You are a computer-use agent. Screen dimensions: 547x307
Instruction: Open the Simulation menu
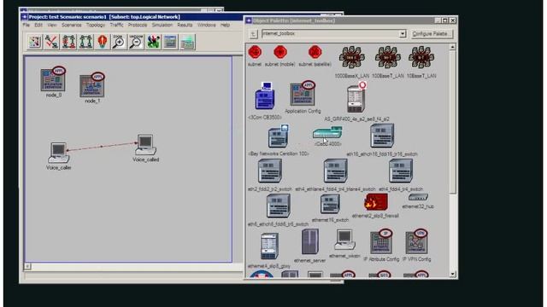click(x=162, y=25)
